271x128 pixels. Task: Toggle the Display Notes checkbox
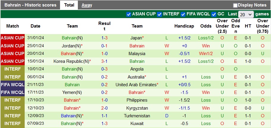coord(235,5)
